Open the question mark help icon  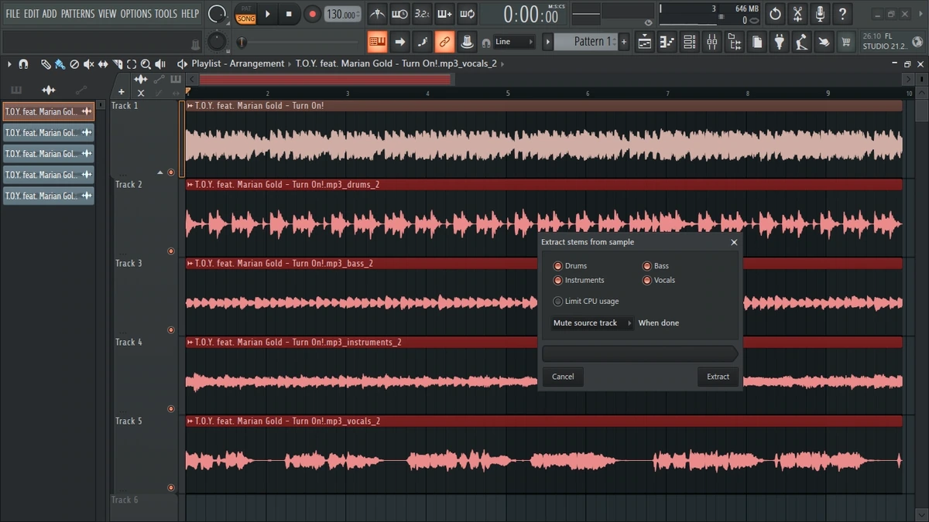[843, 14]
